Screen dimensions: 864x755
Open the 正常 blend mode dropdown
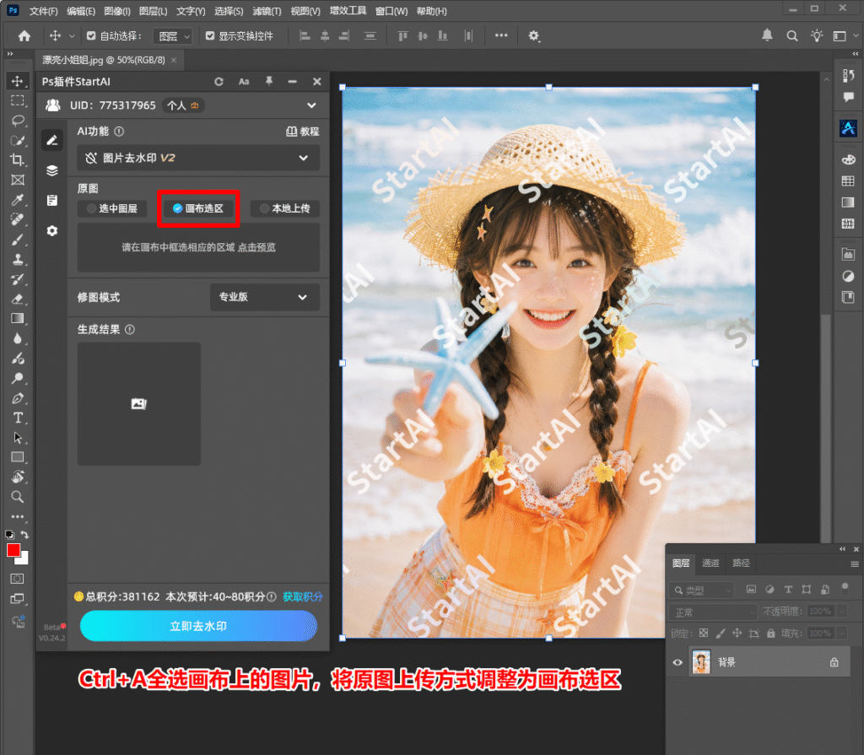tap(714, 612)
